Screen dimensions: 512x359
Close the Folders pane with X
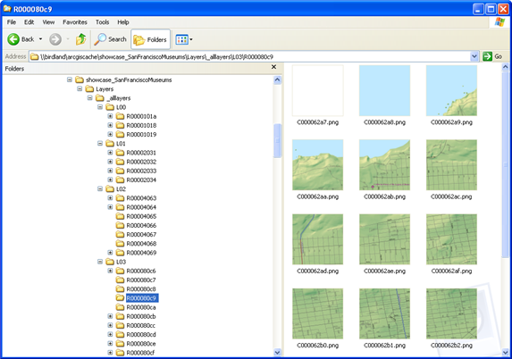point(273,67)
